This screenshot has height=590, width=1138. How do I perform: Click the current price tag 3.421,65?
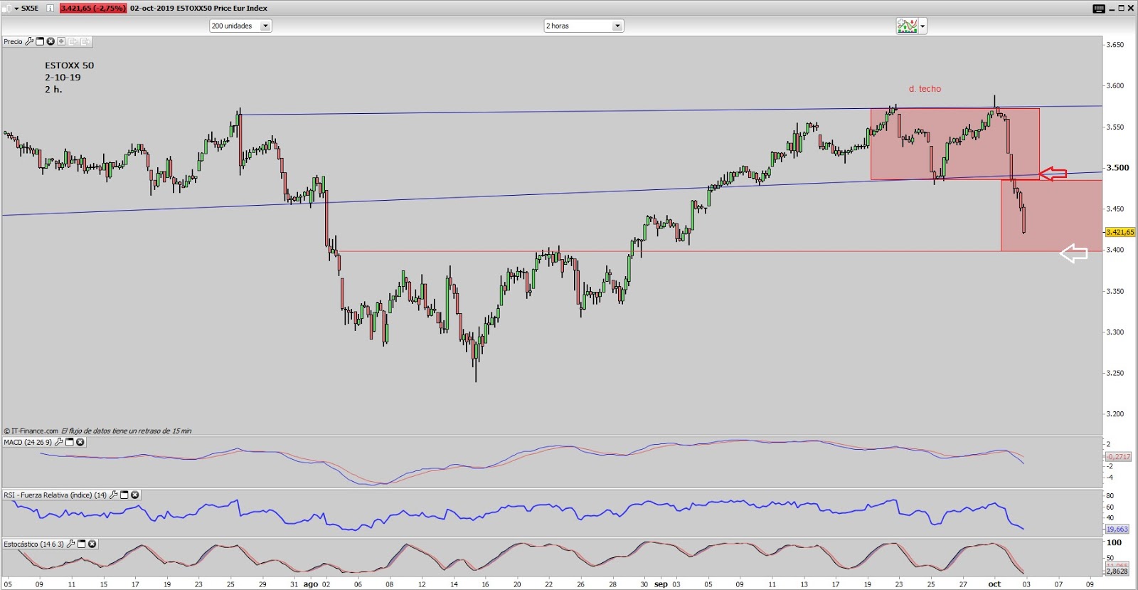pyautogui.click(x=1120, y=232)
